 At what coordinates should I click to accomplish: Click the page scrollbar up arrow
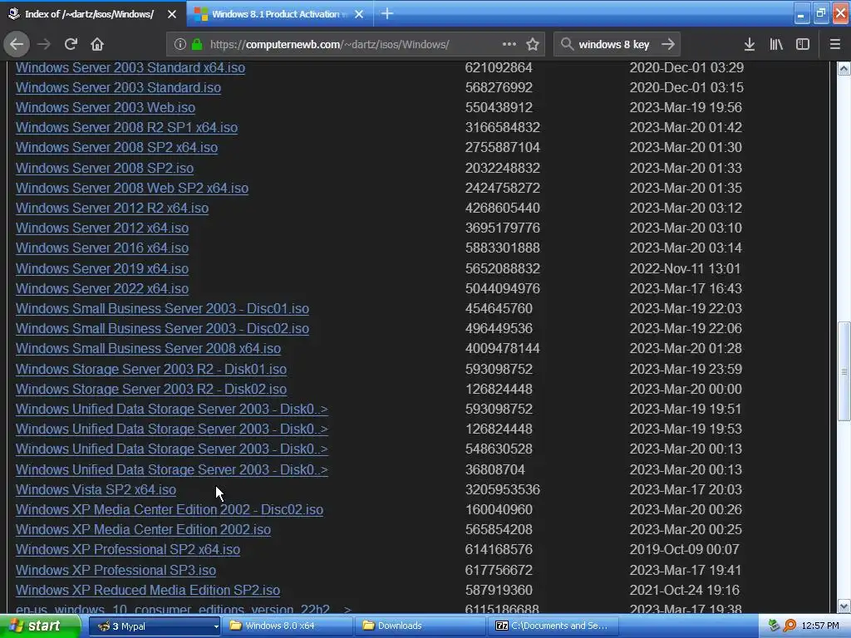[844, 68]
